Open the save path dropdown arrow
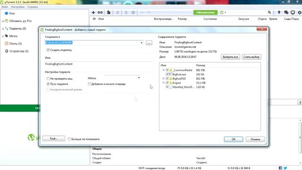302x170 pixels. pyautogui.click(x=142, y=43)
